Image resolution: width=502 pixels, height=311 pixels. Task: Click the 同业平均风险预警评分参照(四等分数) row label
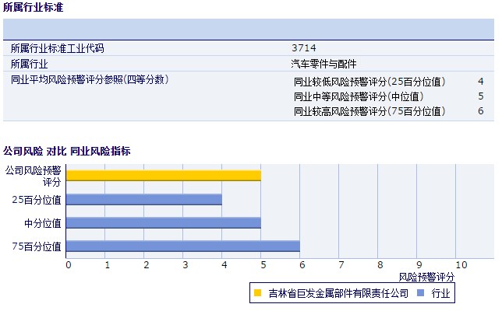(90, 79)
